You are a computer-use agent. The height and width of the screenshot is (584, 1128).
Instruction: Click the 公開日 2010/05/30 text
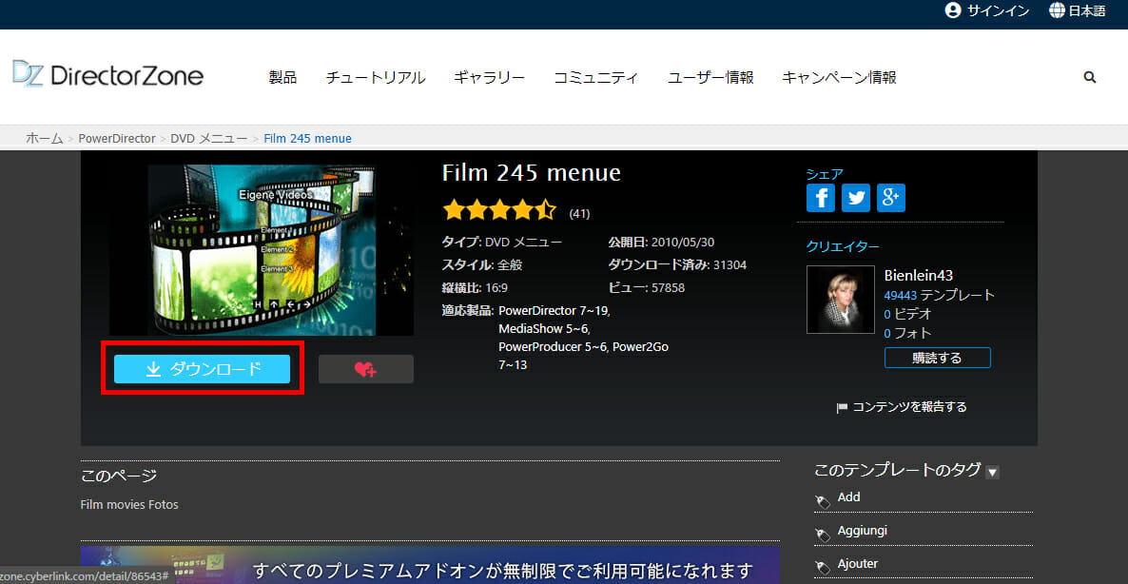(660, 243)
